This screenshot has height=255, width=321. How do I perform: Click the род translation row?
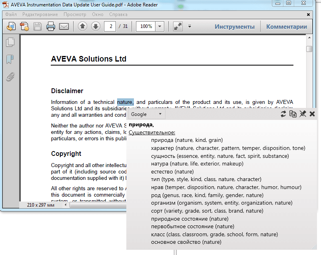coord(207,195)
